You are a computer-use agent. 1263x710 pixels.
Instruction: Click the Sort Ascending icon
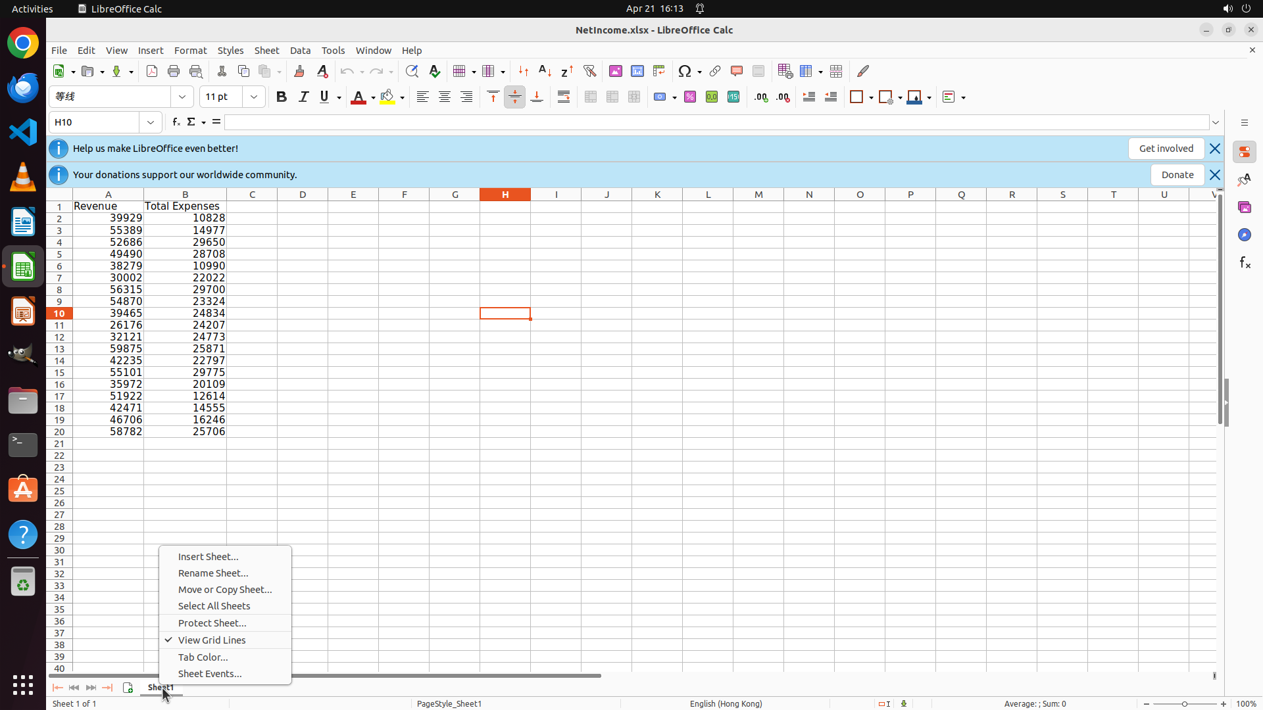coord(545,71)
